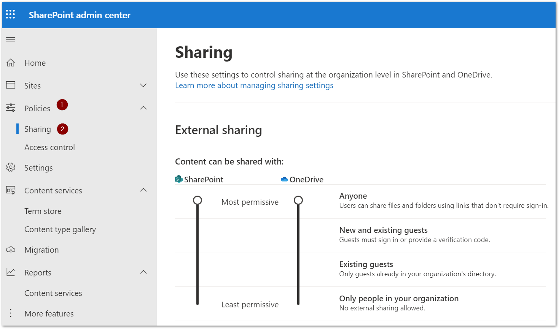Click the Sites window icon

11,85
